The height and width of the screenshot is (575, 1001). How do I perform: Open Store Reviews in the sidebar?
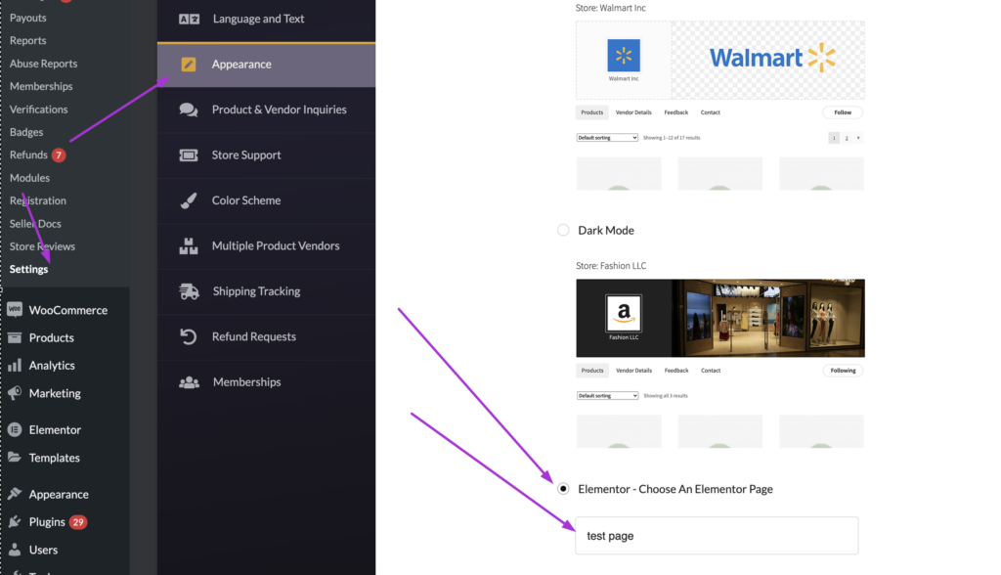[42, 246]
